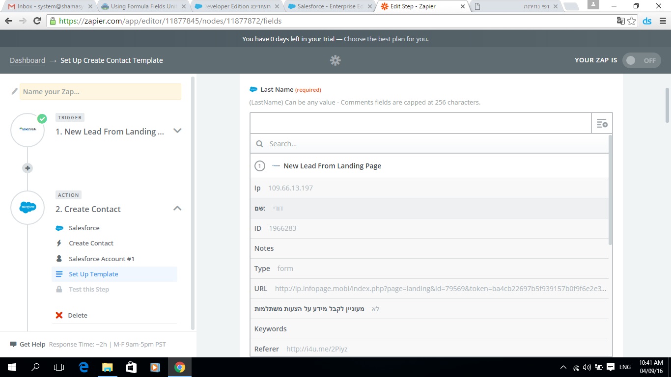671x377 pixels.
Task: Click the Dashboard breadcrumb link
Action: 28,60
